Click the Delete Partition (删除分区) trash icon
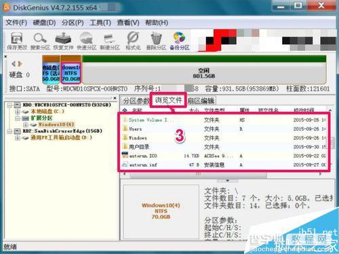Viewport: 339px width, 254px height. [156, 41]
